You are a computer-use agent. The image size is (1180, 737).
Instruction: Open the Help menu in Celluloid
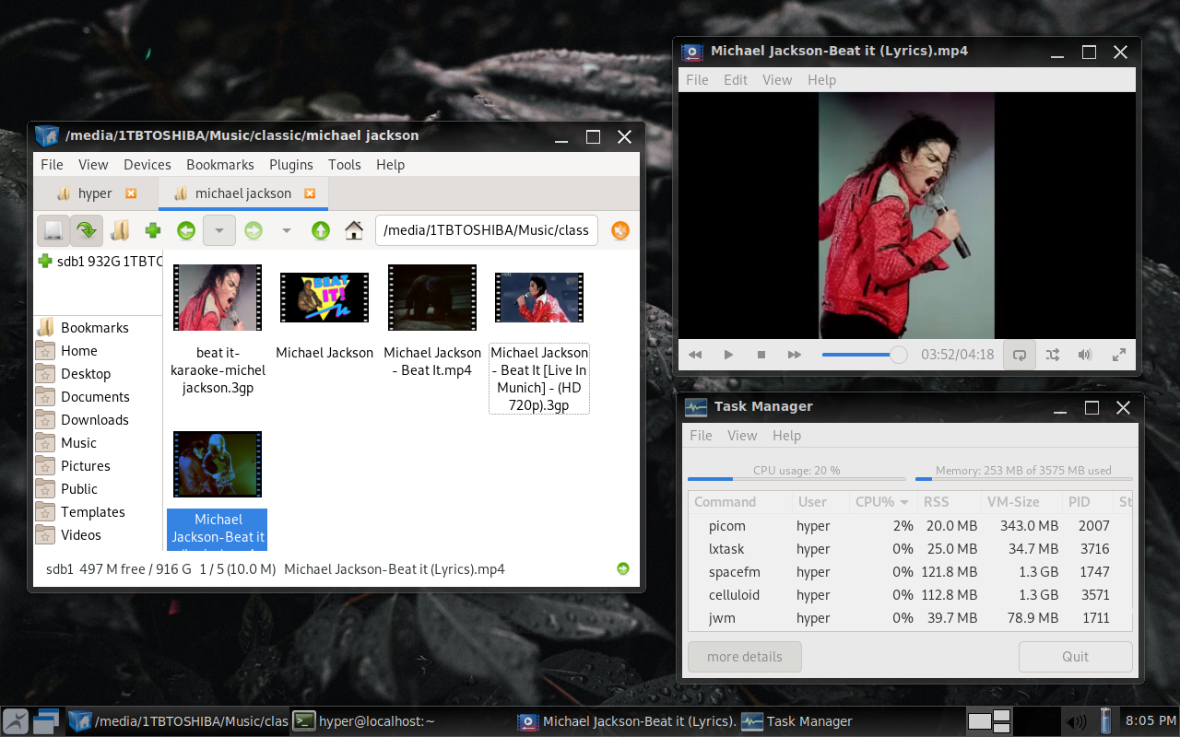tap(821, 80)
